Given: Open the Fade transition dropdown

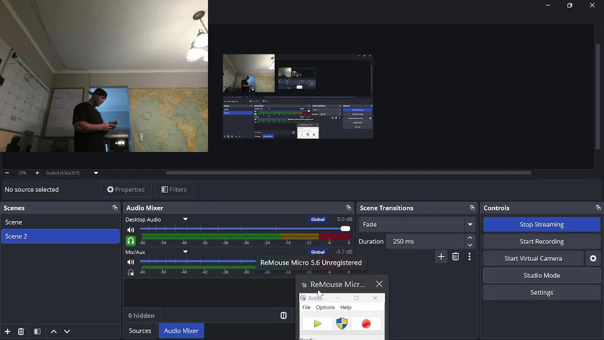Looking at the screenshot, I should [x=417, y=224].
